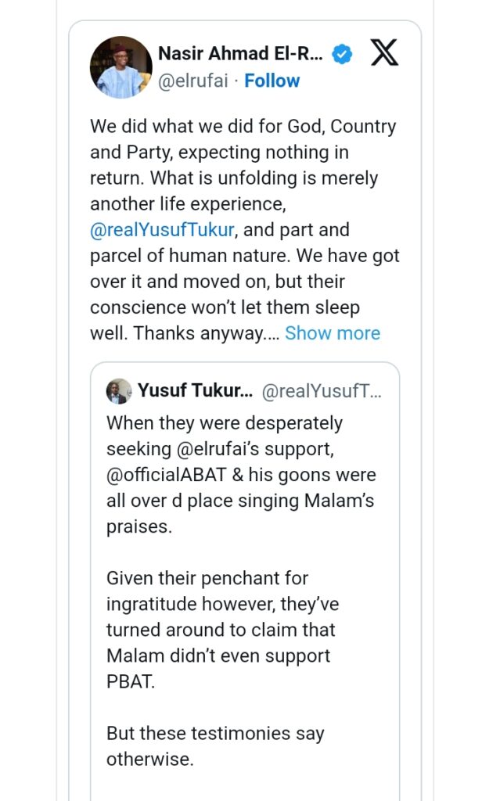Click the Follow link beside @elrufai
This screenshot has height=801, width=482.
[272, 81]
